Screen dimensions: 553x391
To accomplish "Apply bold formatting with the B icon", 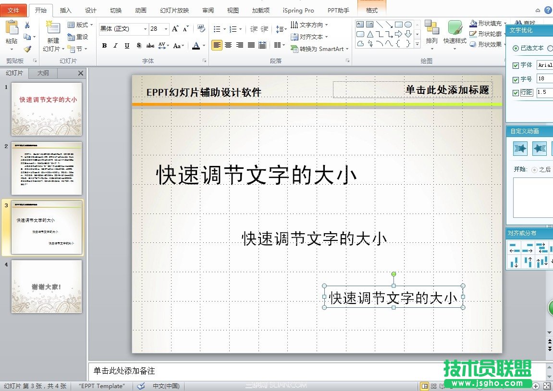I will 104,46.
